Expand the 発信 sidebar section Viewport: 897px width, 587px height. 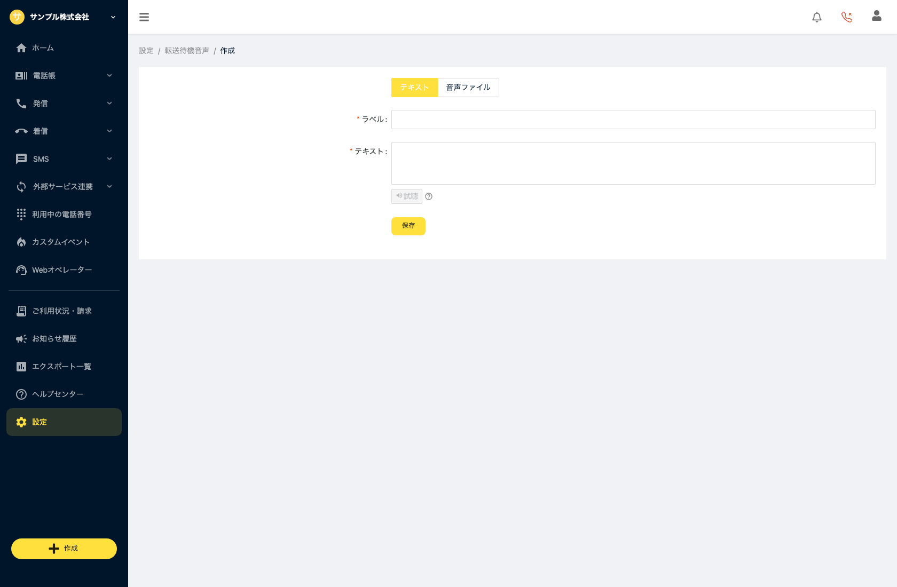pos(64,104)
